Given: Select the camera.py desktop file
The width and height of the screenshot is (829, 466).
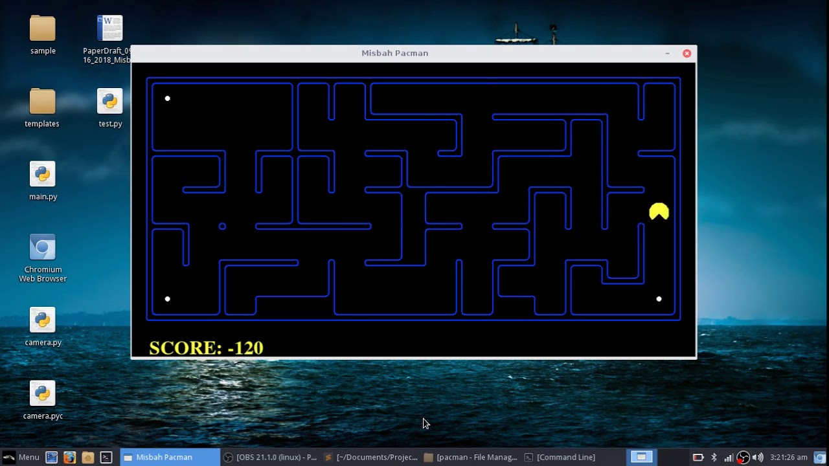Looking at the screenshot, I should coord(43,327).
